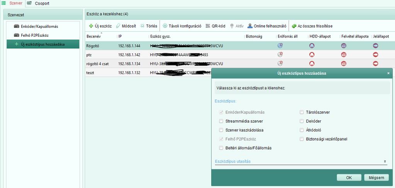395x188 pixels.
Task: Click signal status icon in Rögzítő row
Action: tap(376, 46)
